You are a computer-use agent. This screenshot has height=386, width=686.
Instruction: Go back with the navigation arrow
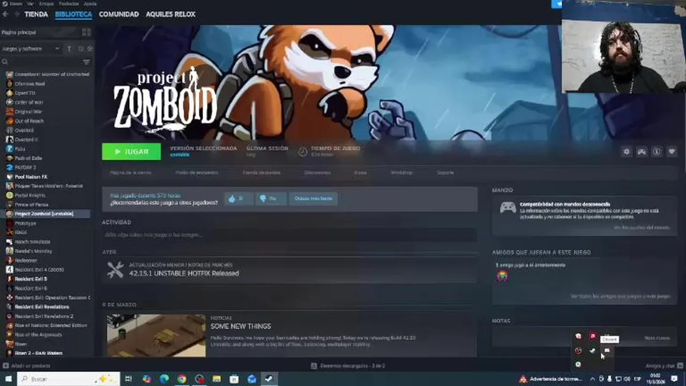pos(5,14)
